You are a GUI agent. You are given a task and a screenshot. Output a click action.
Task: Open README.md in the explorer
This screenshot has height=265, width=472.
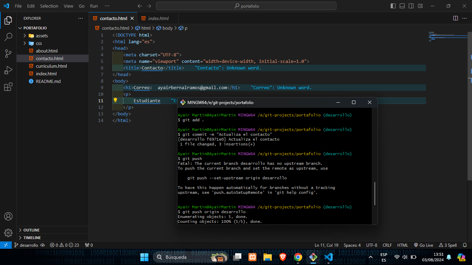[x=53, y=81]
